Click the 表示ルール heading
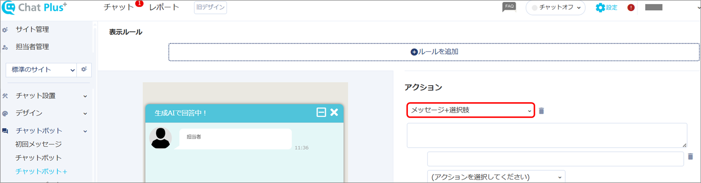 tap(126, 32)
